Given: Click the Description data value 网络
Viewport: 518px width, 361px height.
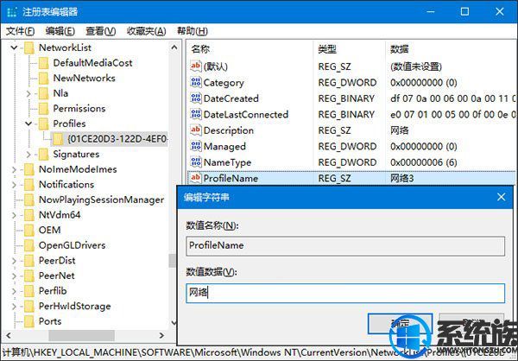Looking at the screenshot, I should 399,130.
